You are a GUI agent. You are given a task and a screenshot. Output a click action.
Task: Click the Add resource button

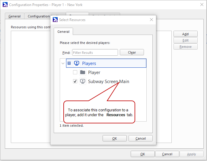tap(185, 34)
